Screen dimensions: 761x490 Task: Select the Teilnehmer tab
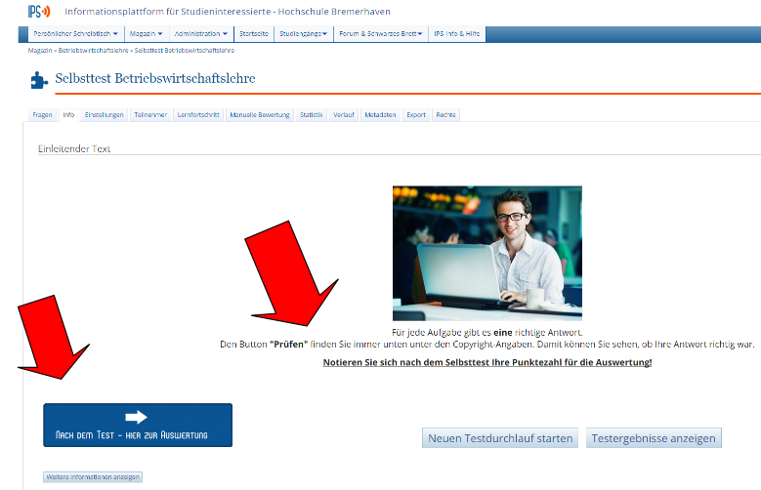click(150, 115)
